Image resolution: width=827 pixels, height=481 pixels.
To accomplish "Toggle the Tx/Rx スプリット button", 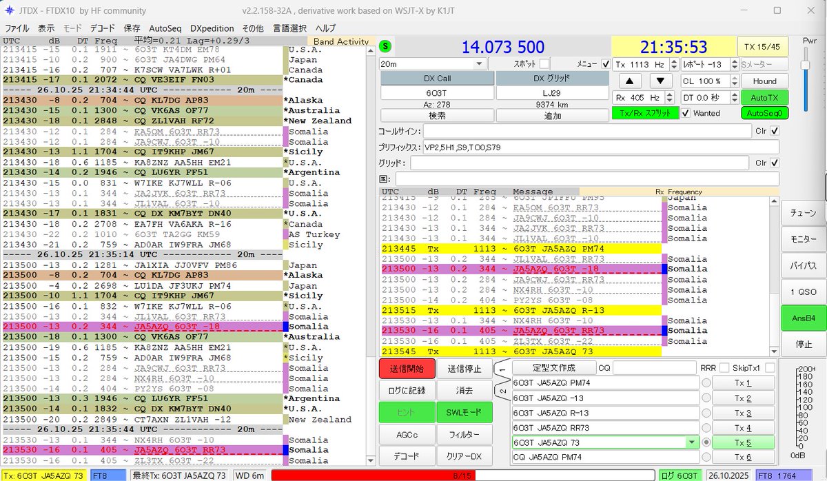I will click(x=645, y=113).
